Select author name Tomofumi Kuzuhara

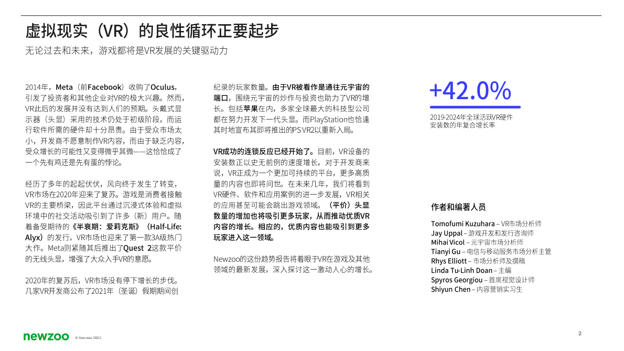(461, 223)
